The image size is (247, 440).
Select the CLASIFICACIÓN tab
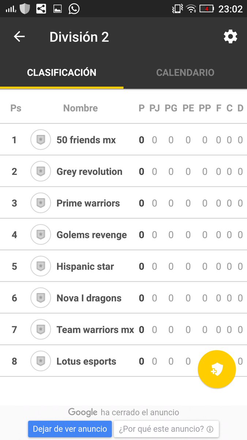click(62, 72)
